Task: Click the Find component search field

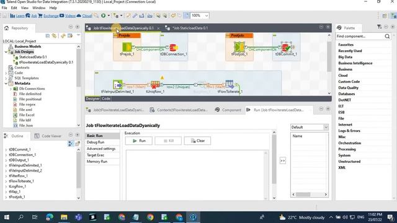Action: [360, 36]
